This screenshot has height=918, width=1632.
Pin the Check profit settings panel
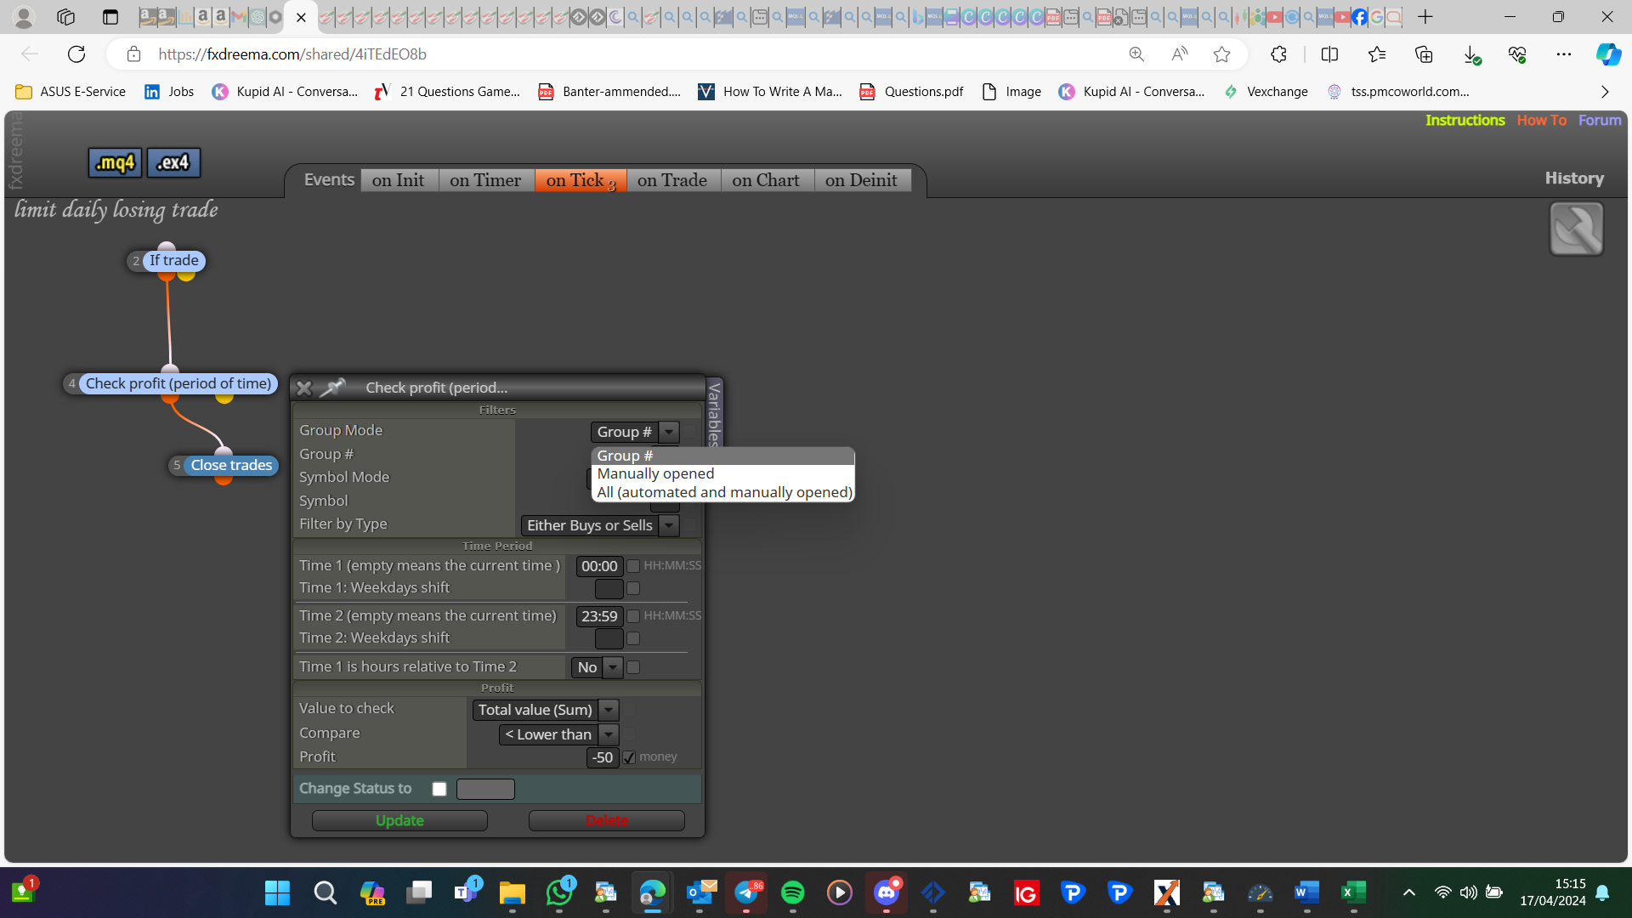(x=332, y=388)
